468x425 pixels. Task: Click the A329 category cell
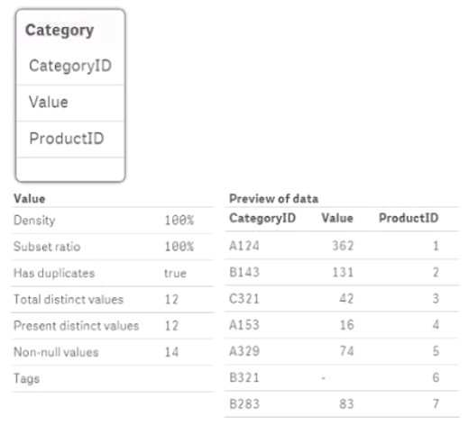click(244, 351)
